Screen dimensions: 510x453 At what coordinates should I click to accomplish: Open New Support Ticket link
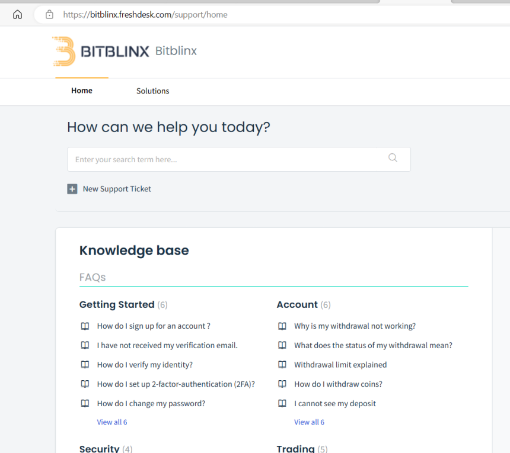tap(117, 189)
